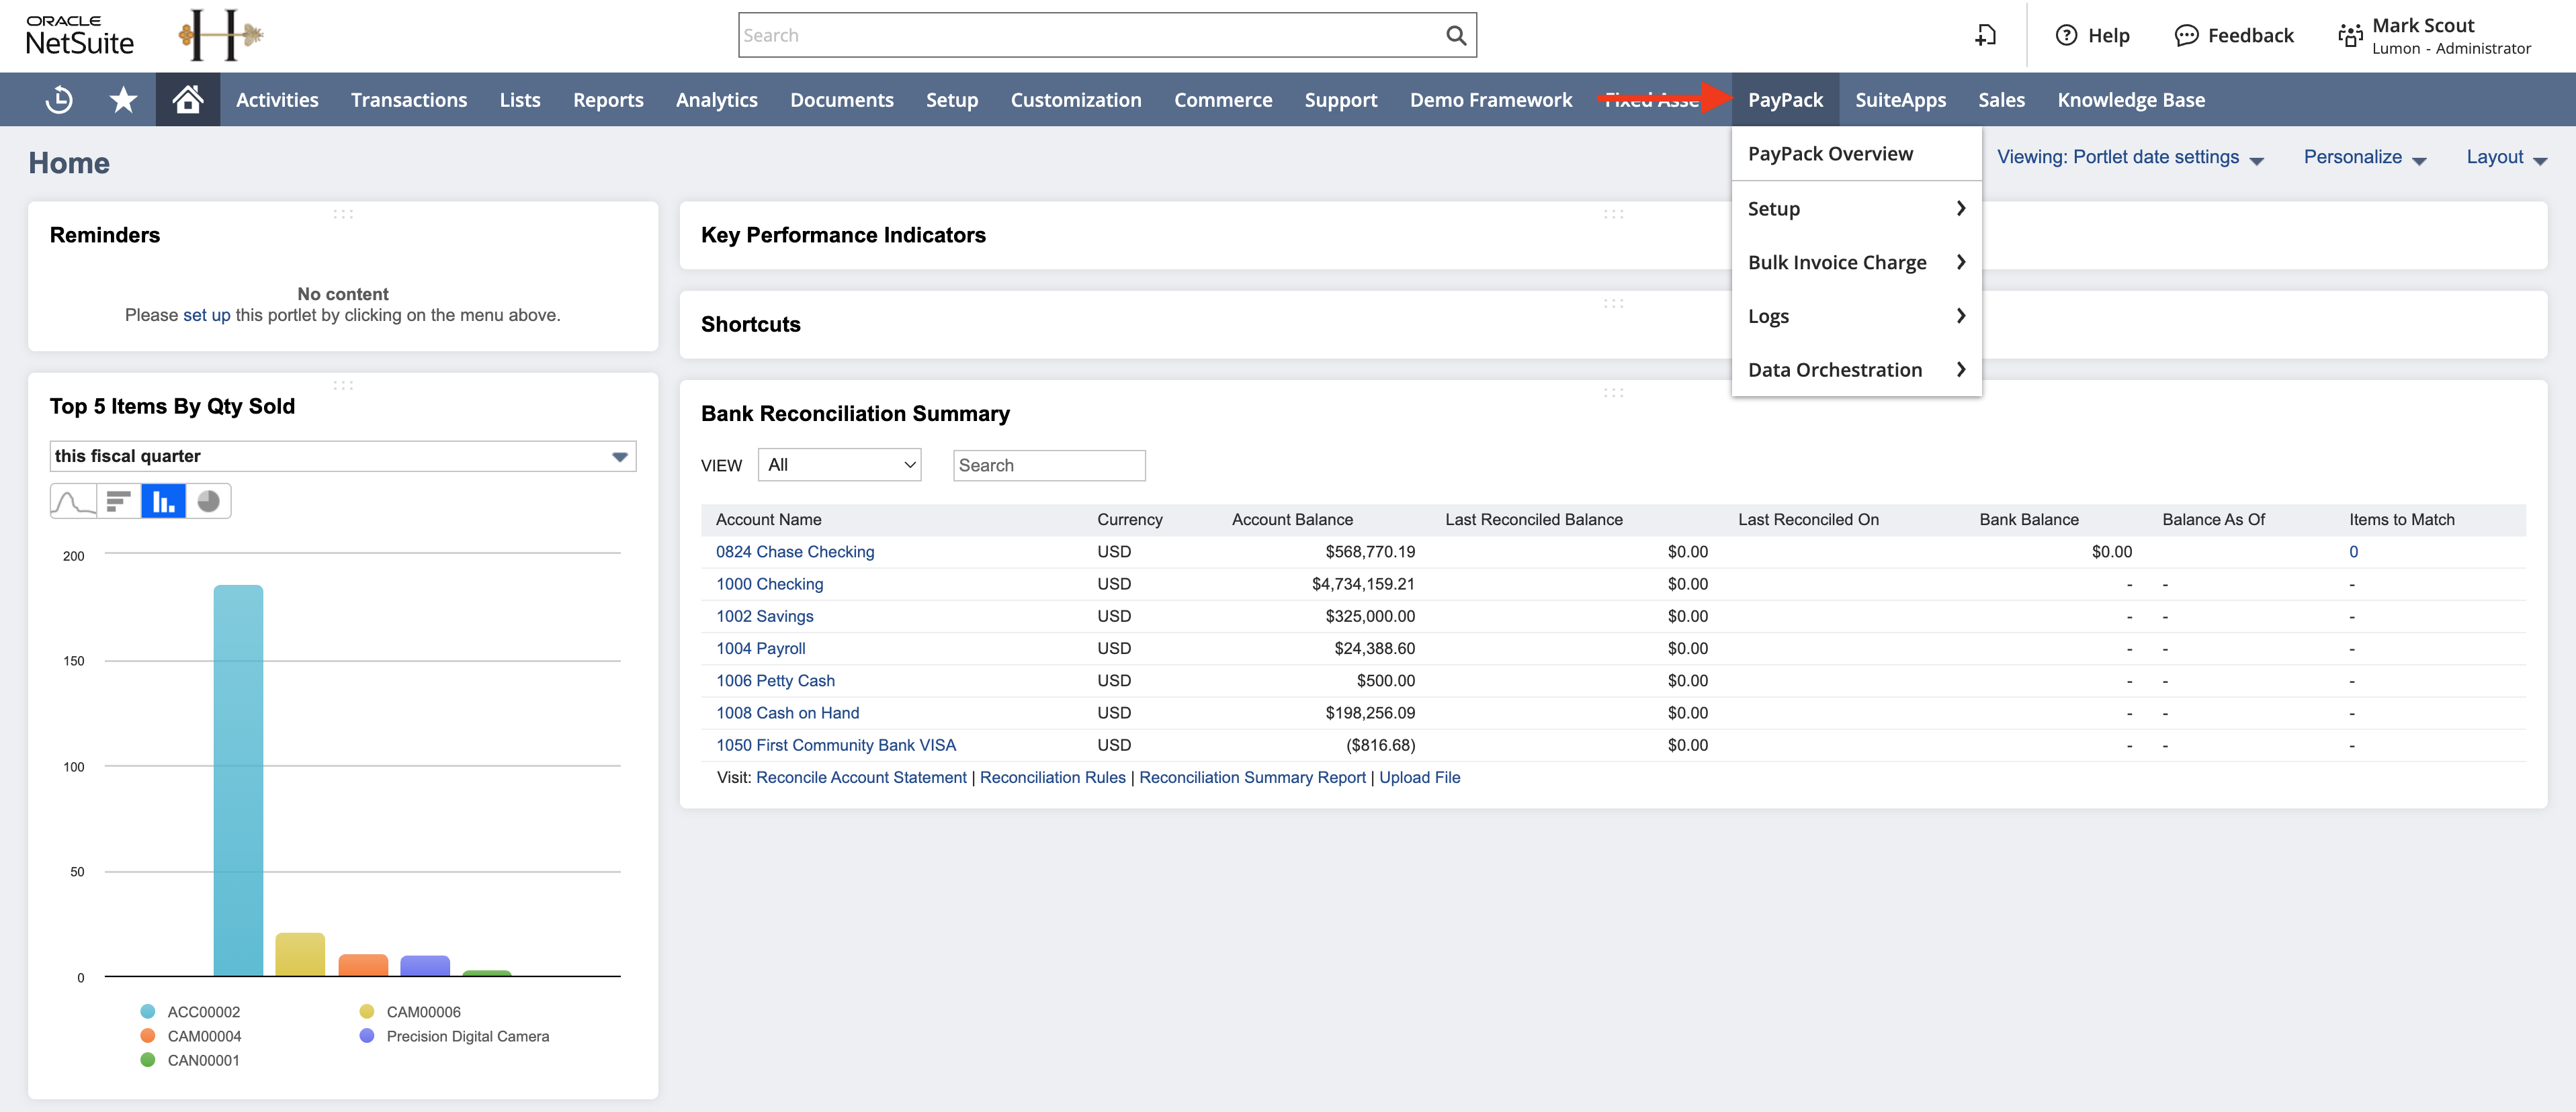Toggle the CAM00004 legend entry
2576x1112 pixels.
coord(191,1036)
